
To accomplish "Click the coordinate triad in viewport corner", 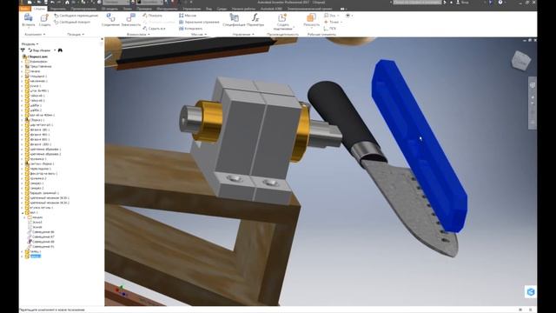I will [x=121, y=291].
